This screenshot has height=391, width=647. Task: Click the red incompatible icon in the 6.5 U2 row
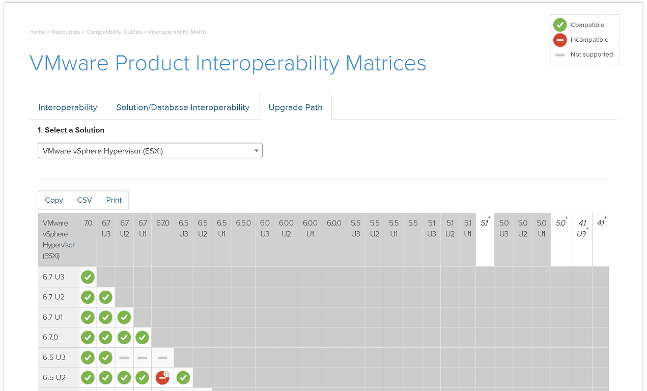coord(162,378)
